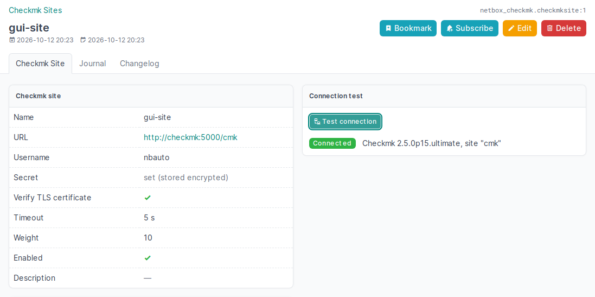Switch to the Changelog tab
This screenshot has width=595, height=297.
pyautogui.click(x=139, y=64)
